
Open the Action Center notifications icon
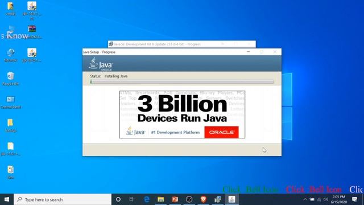pyautogui.click(x=354, y=199)
